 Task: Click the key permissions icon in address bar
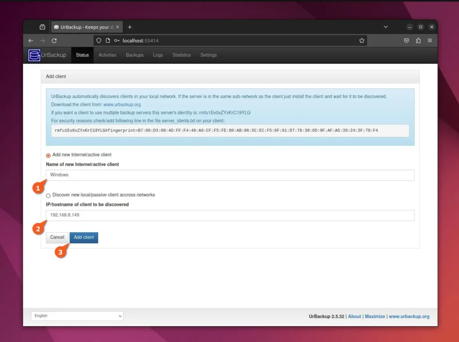pyautogui.click(x=117, y=41)
